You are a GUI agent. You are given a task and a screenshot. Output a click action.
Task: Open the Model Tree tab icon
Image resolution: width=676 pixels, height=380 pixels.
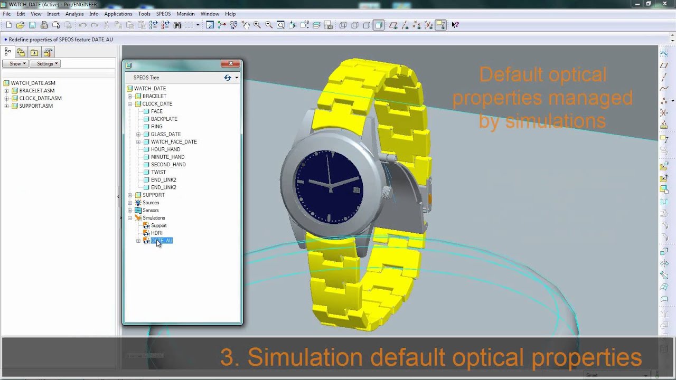pyautogui.click(x=7, y=52)
